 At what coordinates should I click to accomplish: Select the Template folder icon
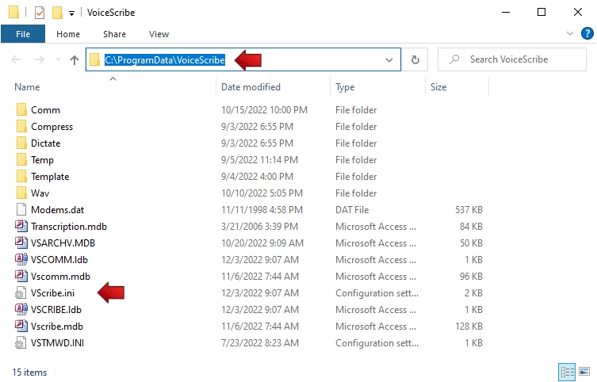click(21, 176)
